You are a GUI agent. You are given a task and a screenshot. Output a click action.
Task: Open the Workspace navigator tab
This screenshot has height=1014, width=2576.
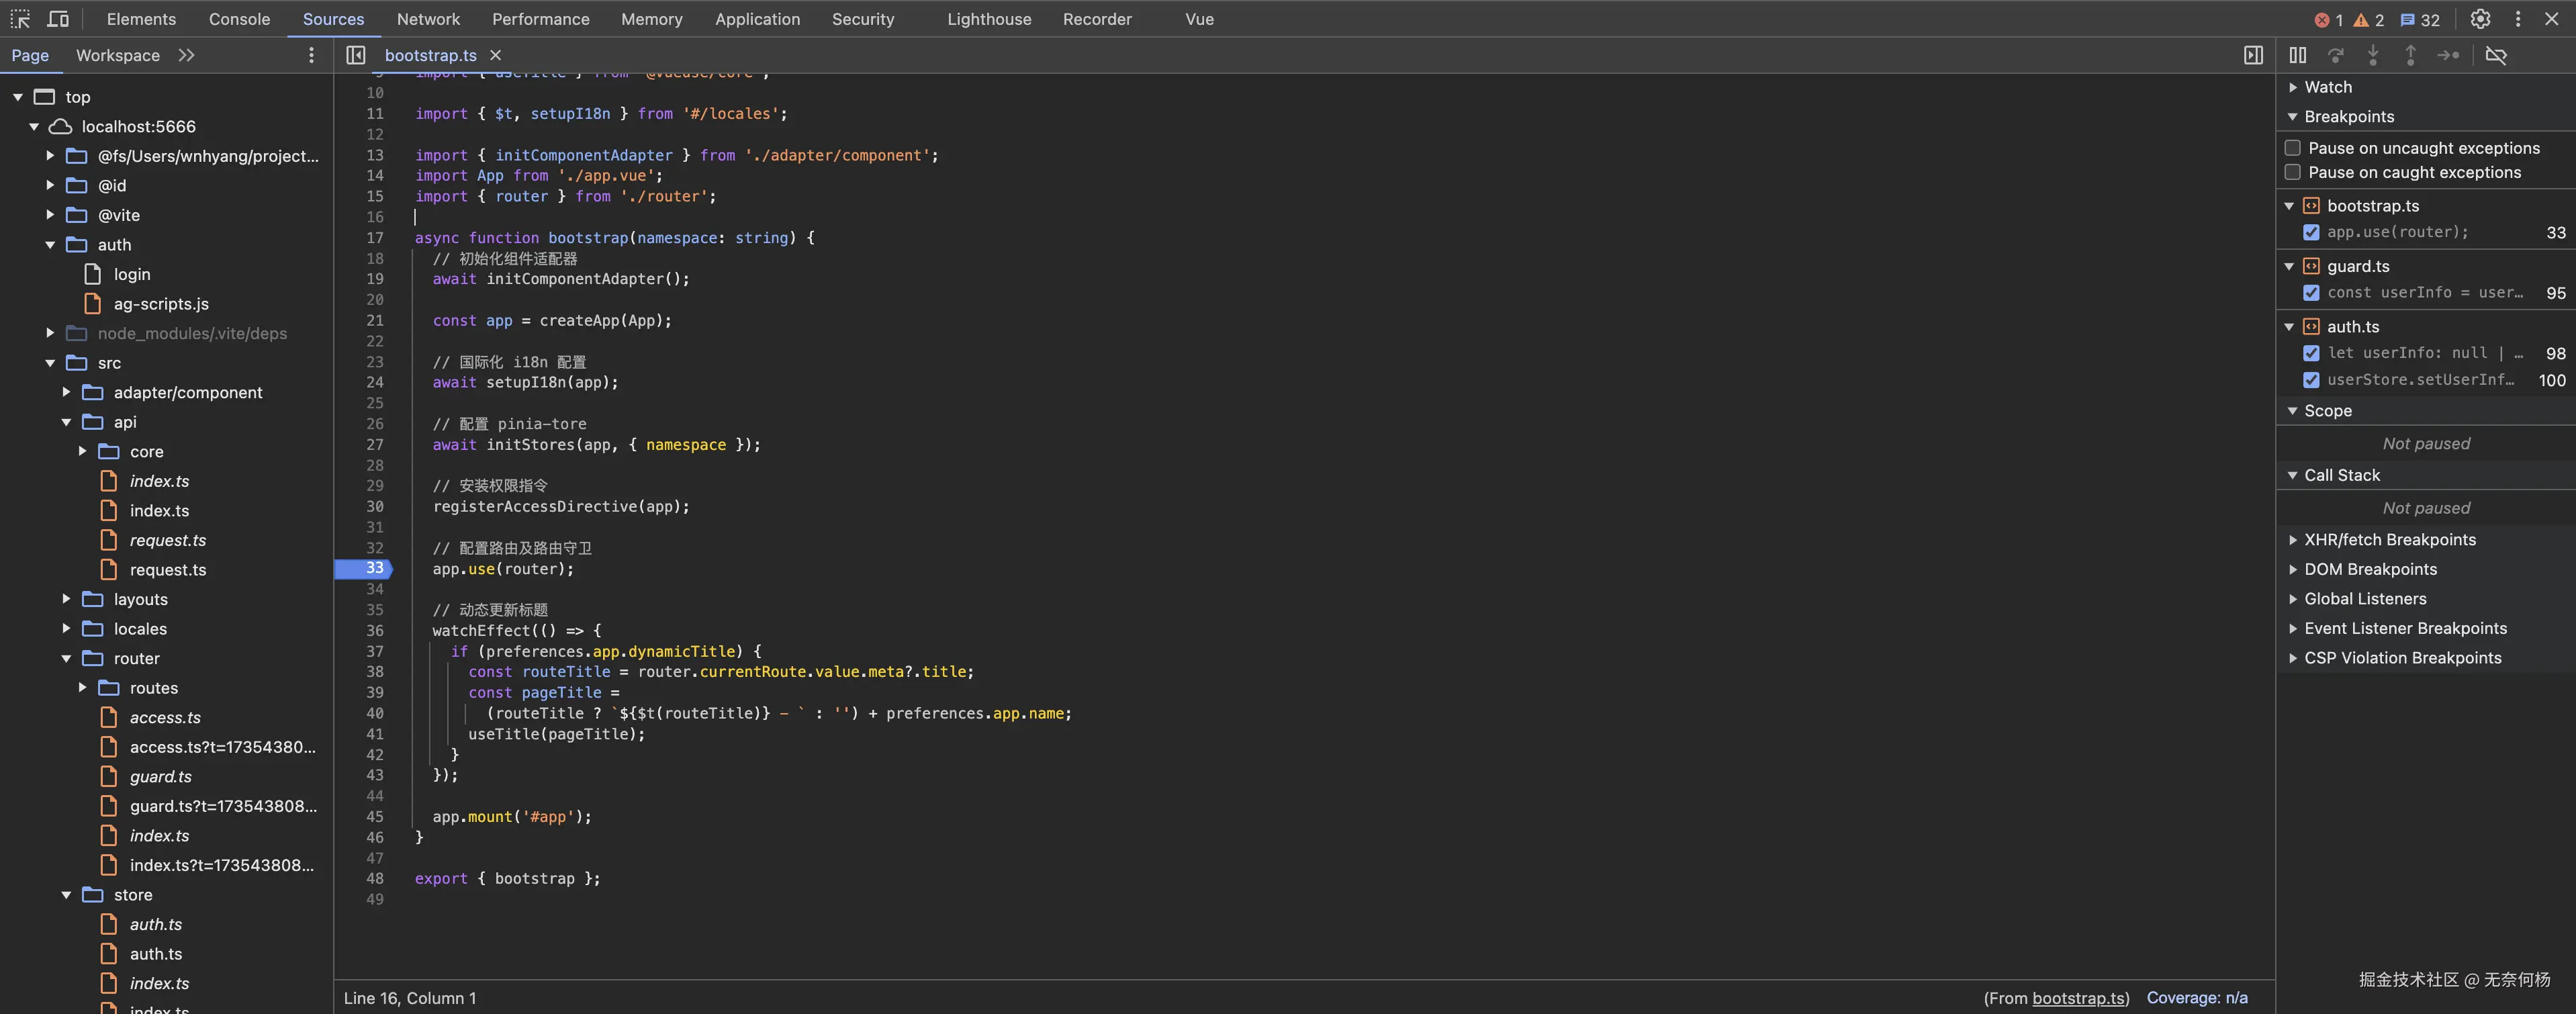[118, 55]
